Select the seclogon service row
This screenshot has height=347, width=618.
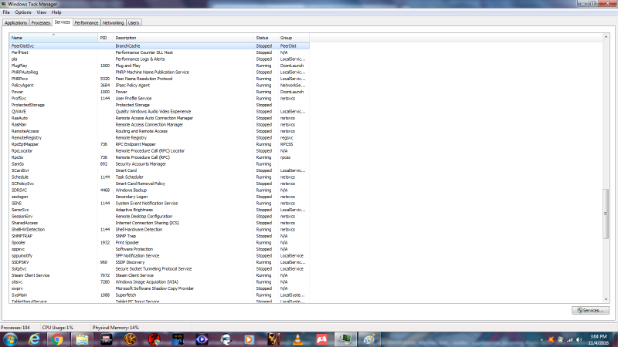(x=159, y=197)
